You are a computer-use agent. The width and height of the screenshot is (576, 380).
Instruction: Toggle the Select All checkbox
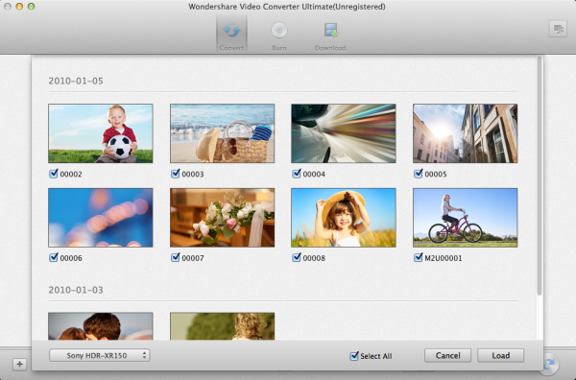[354, 355]
